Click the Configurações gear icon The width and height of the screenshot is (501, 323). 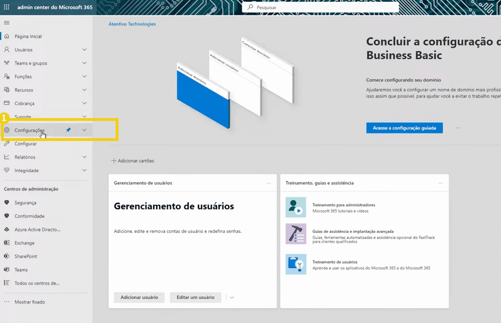click(7, 130)
